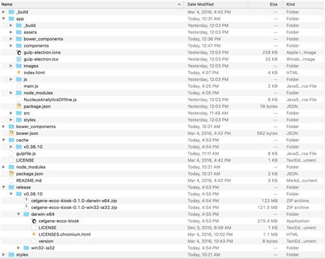325x259 pixels.
Task: Click the app package.json file icon
Action: pos(19,106)
